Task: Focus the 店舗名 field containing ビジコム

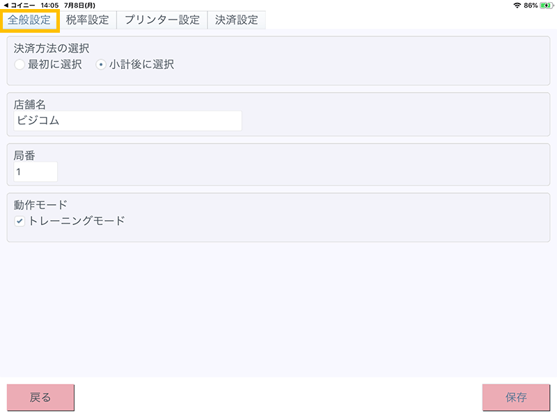Action: [x=127, y=121]
